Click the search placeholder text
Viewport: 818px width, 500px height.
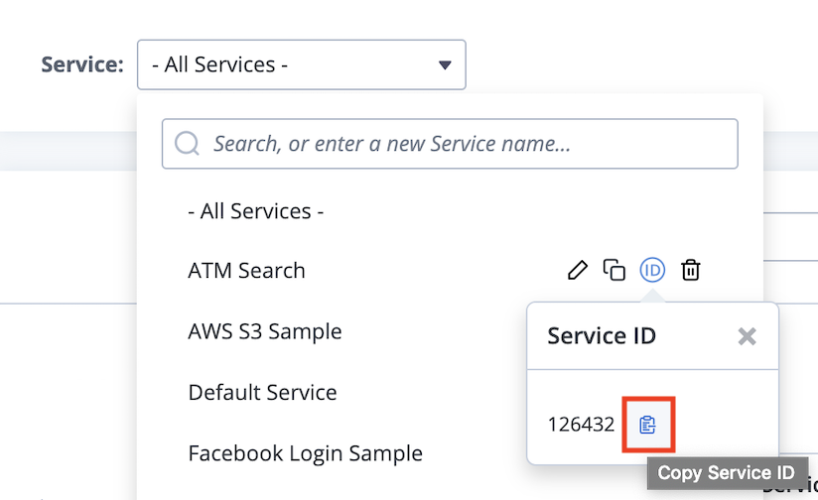pos(392,144)
